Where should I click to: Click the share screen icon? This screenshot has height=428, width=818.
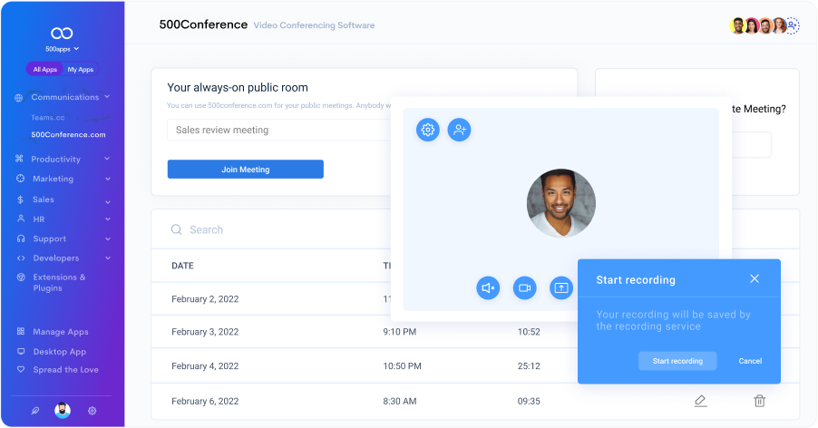561,288
